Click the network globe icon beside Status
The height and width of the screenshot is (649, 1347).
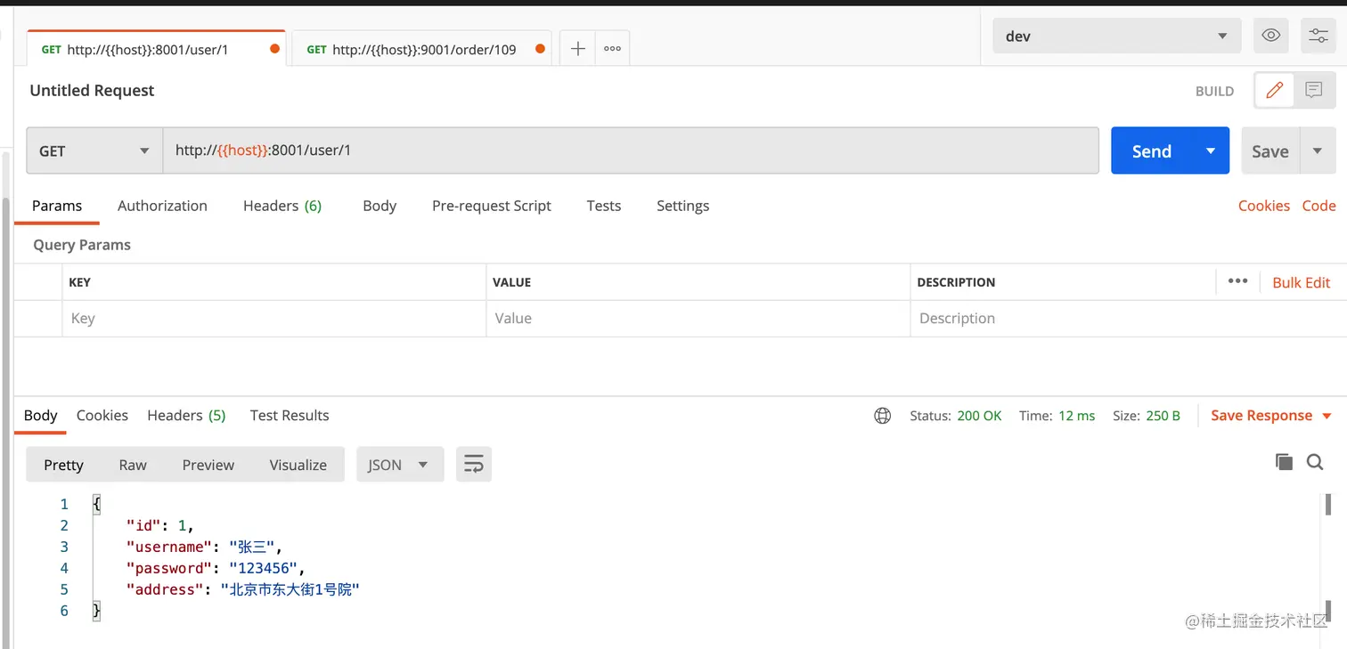pos(883,416)
